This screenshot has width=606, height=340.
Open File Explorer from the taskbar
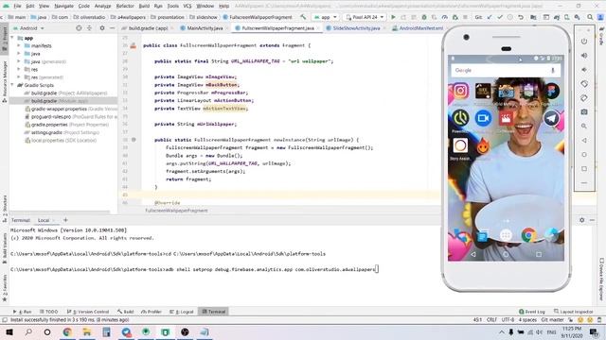coord(87,331)
